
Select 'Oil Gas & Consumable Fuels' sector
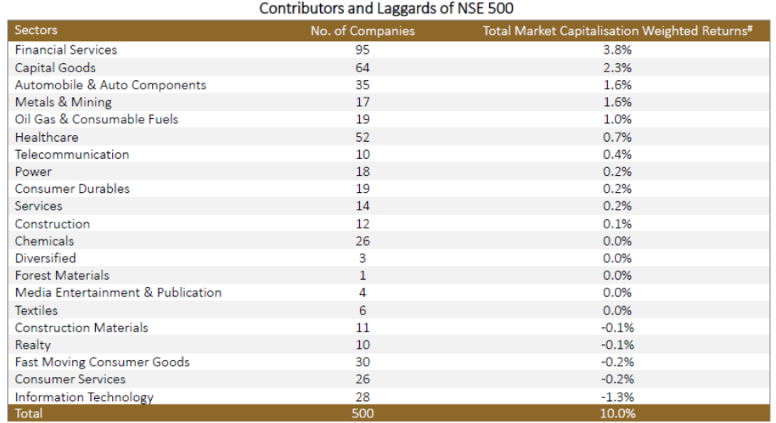[97, 120]
